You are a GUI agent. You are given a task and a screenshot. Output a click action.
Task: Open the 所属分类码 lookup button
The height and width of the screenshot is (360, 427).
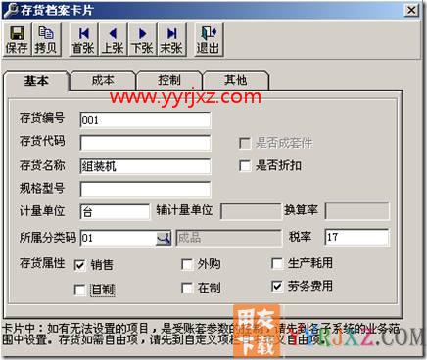tap(165, 238)
